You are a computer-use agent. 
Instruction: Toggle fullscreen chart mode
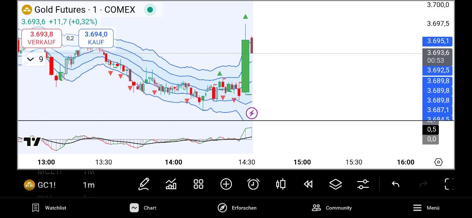click(x=449, y=184)
